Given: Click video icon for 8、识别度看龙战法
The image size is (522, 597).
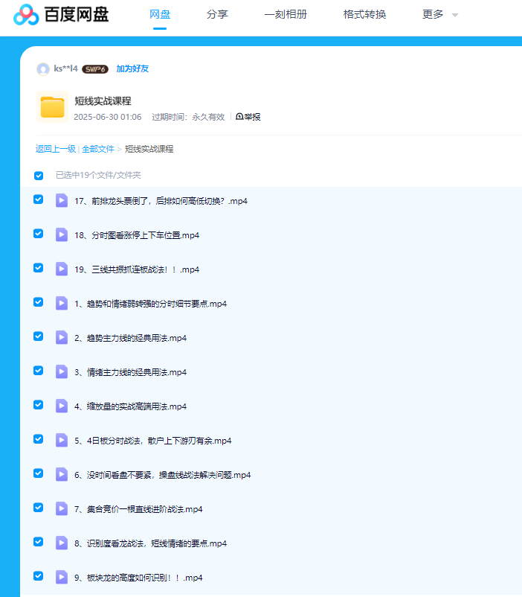Looking at the screenshot, I should click(62, 543).
